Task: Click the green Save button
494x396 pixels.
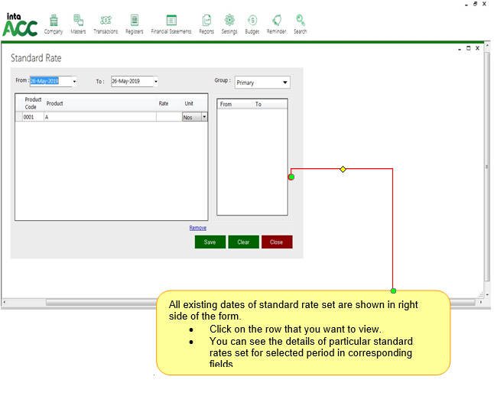Action: click(210, 242)
